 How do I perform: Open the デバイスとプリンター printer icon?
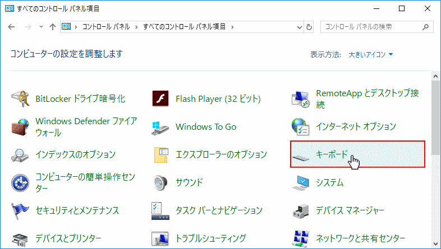point(20,239)
